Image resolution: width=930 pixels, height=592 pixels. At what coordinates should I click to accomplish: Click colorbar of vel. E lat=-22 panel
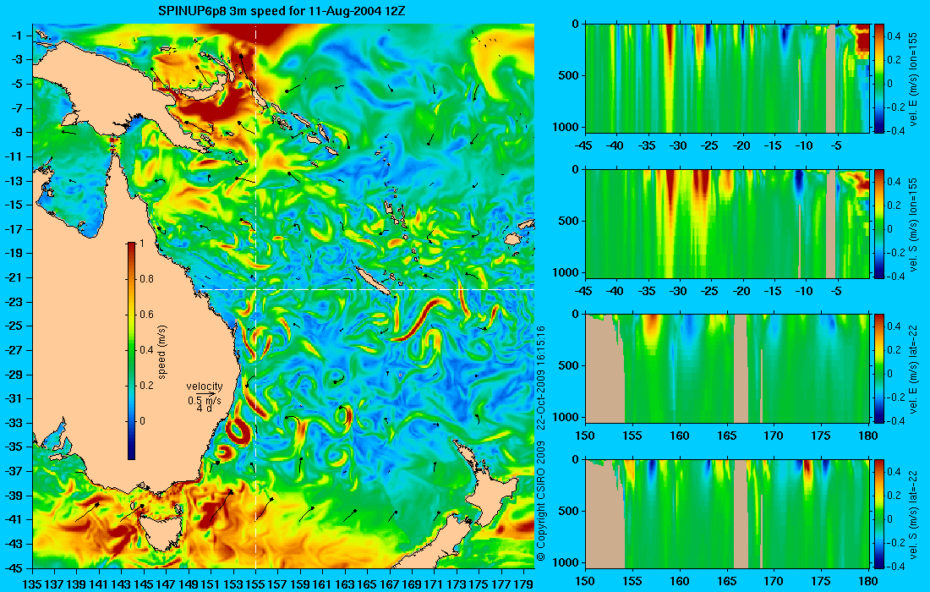[x=879, y=369]
